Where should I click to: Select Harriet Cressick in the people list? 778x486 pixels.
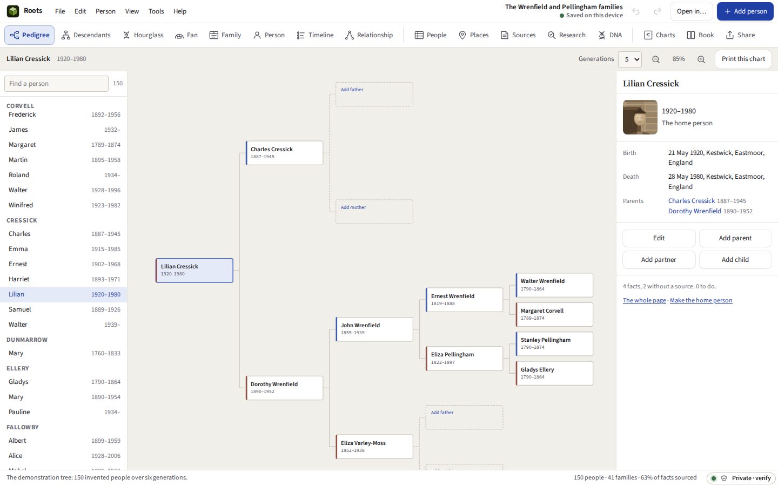(64, 279)
